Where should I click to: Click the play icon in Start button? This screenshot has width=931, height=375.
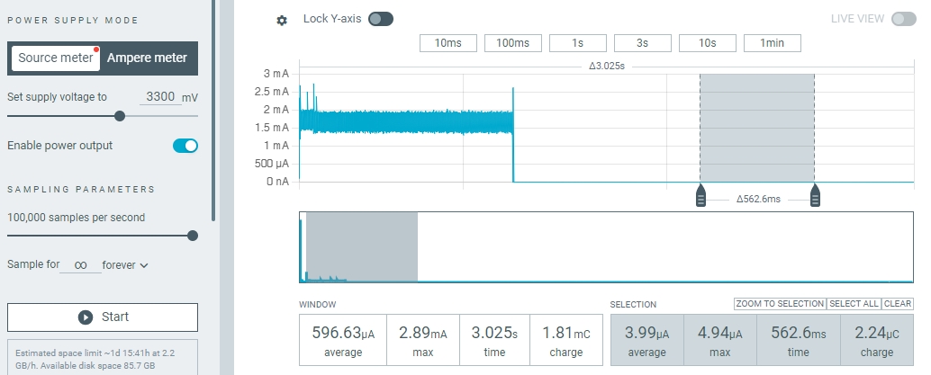86,317
